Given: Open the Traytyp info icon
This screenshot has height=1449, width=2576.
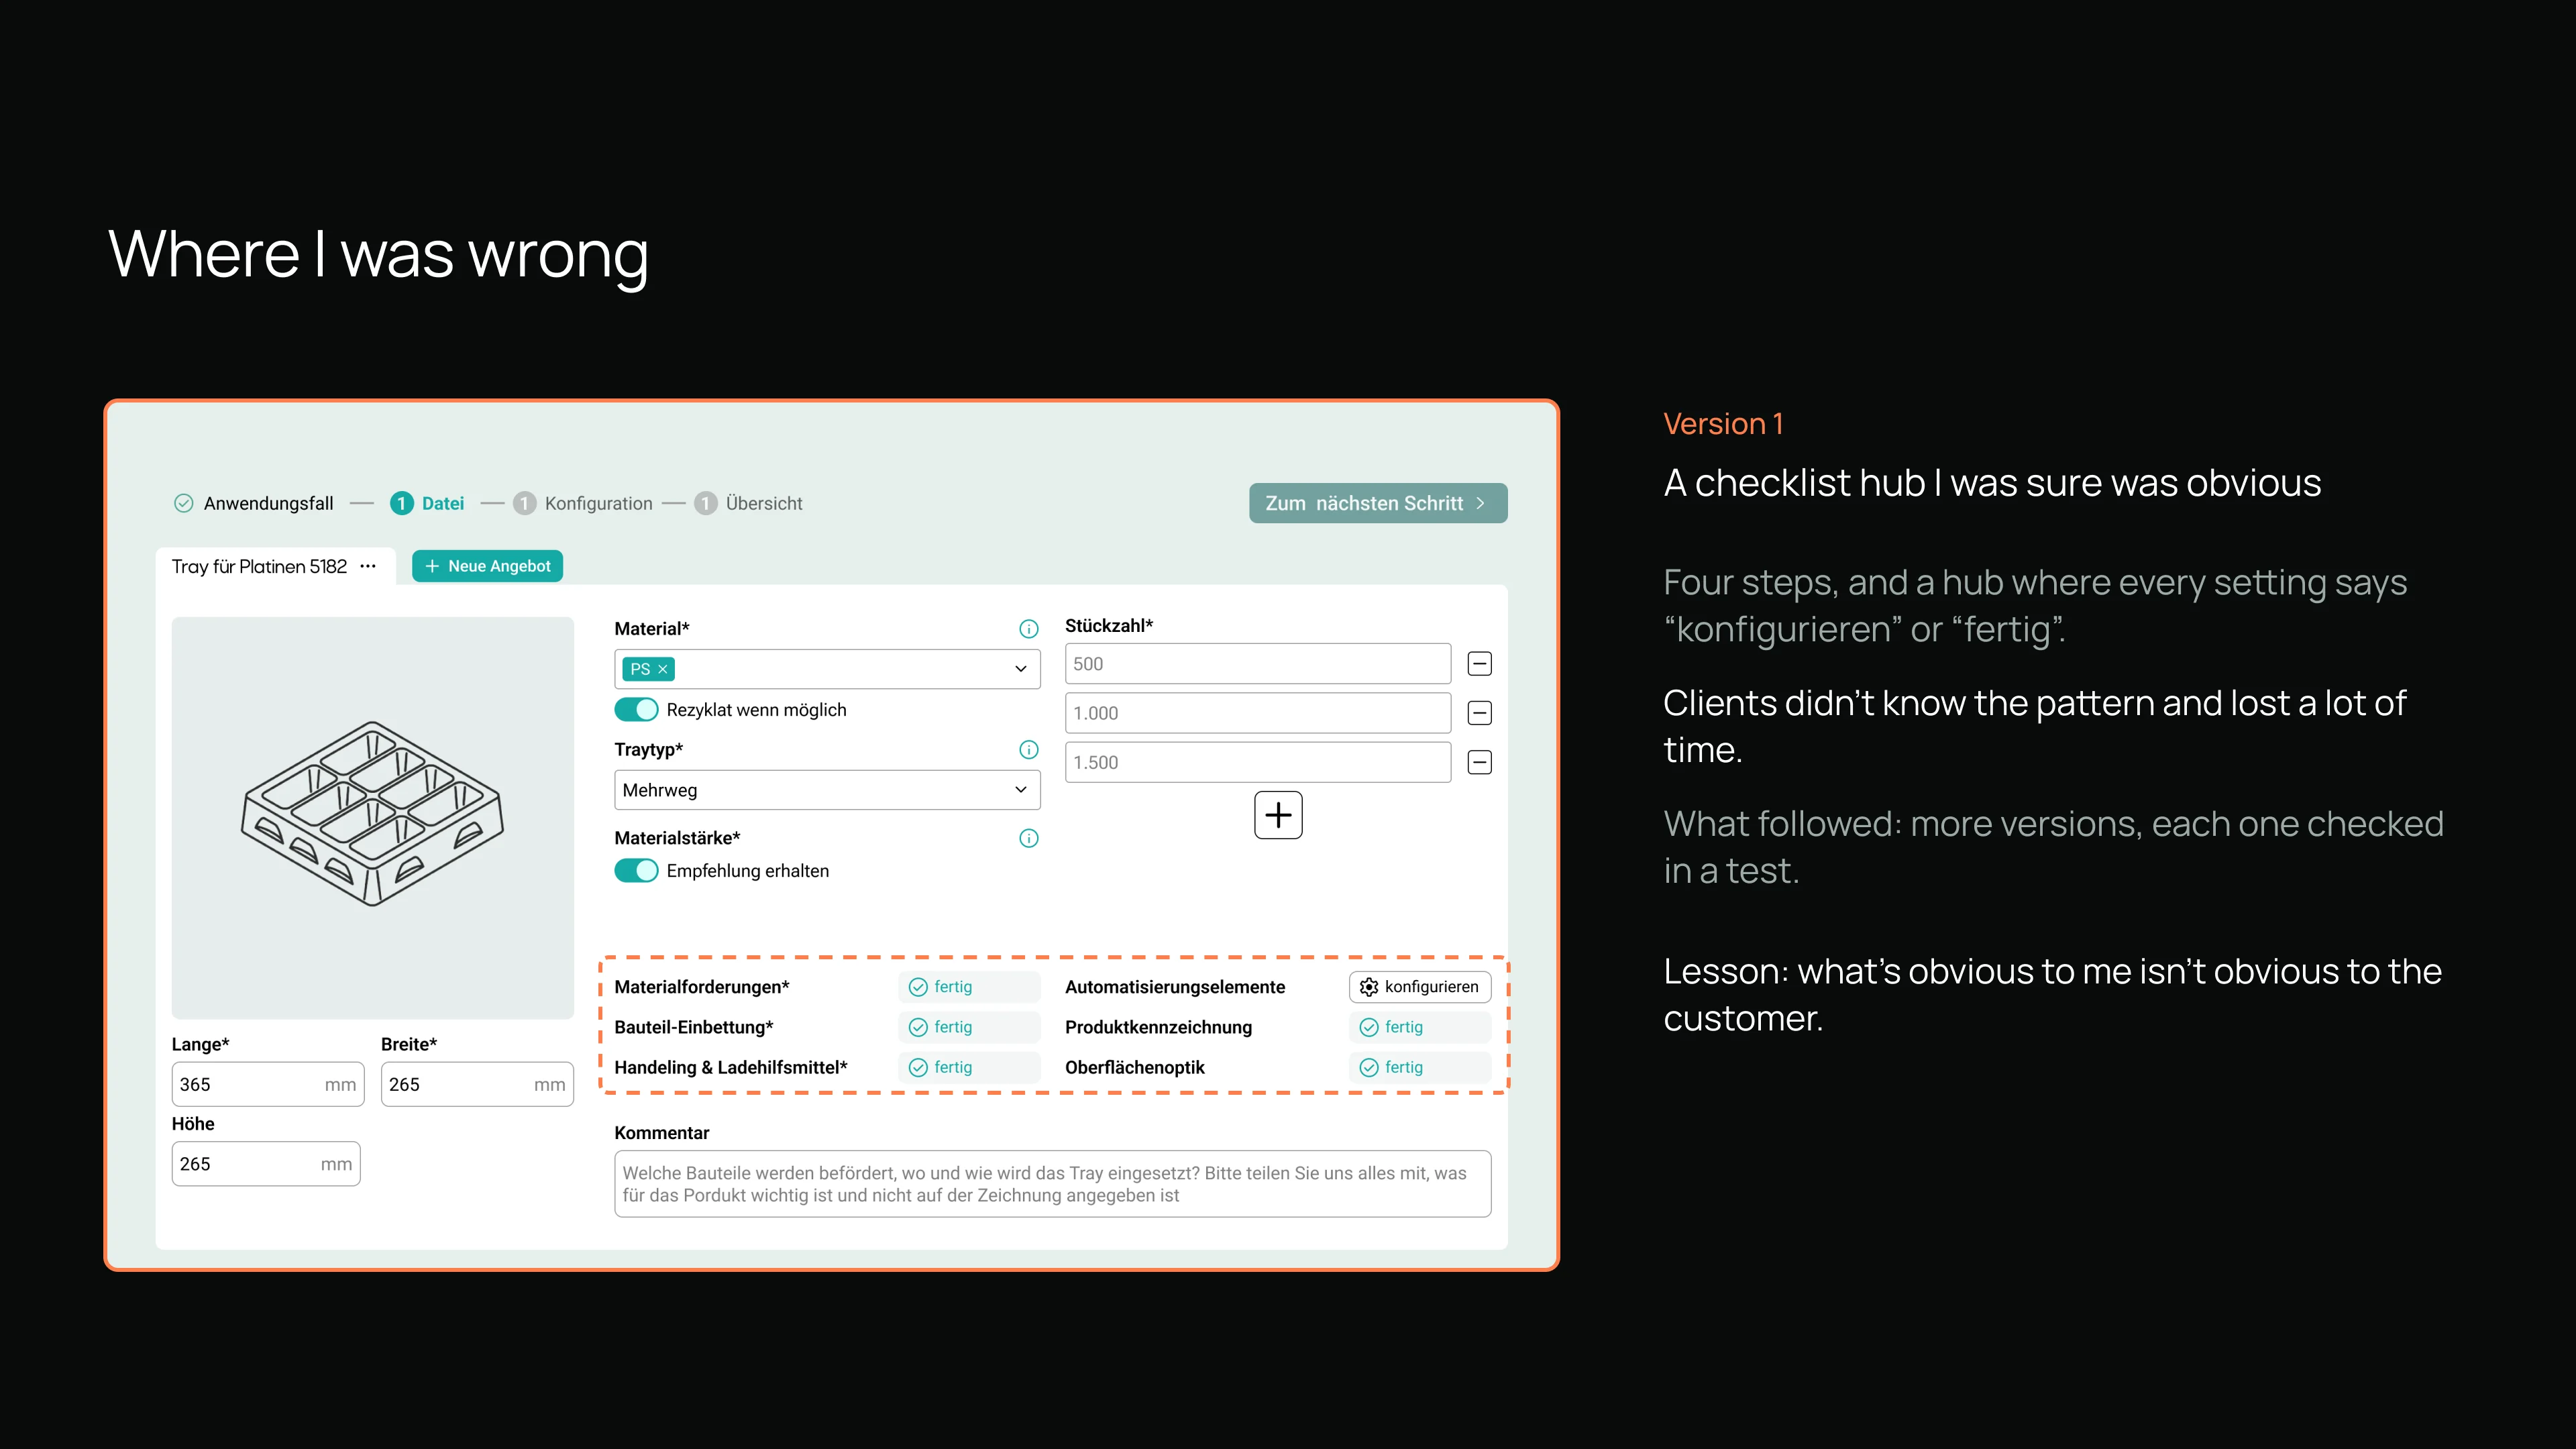Looking at the screenshot, I should coord(1028,750).
